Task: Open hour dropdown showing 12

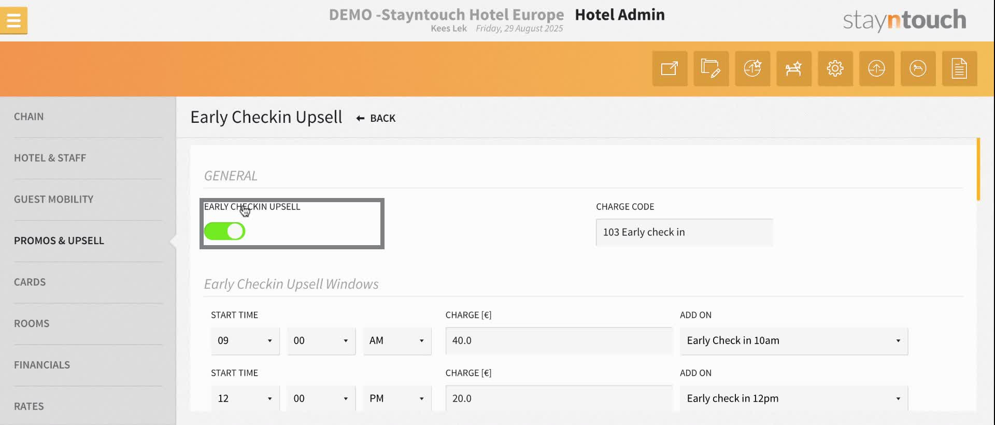Action: [x=245, y=399]
